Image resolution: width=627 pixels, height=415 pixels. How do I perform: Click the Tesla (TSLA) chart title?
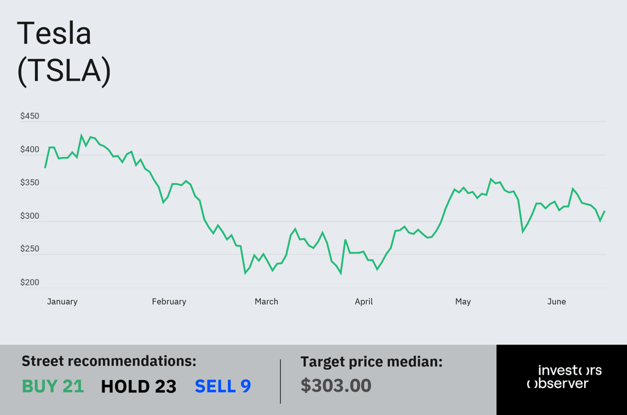tap(64, 53)
